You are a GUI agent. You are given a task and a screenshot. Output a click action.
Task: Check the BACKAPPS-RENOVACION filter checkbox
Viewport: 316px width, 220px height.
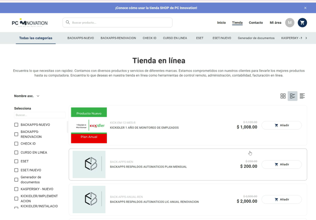(16, 134)
